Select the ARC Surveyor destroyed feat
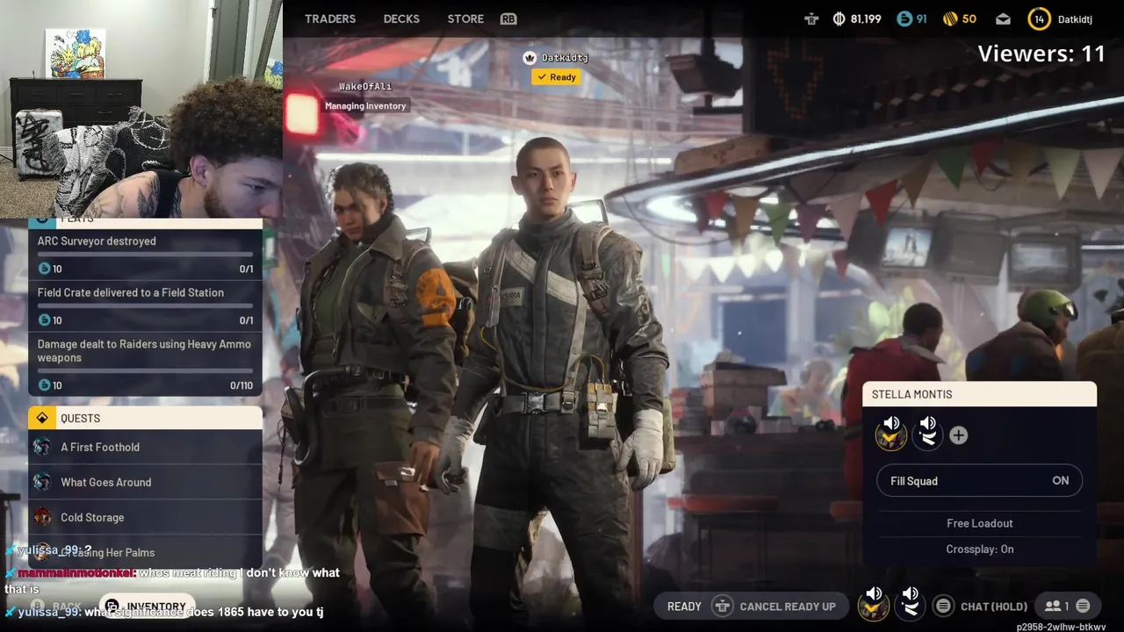The height and width of the screenshot is (632, 1124). coord(145,254)
